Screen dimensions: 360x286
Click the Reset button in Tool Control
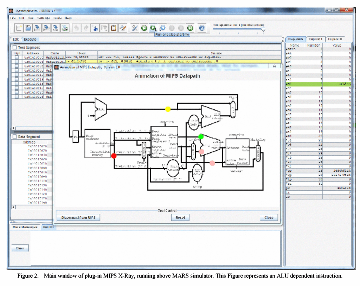tap(180, 217)
